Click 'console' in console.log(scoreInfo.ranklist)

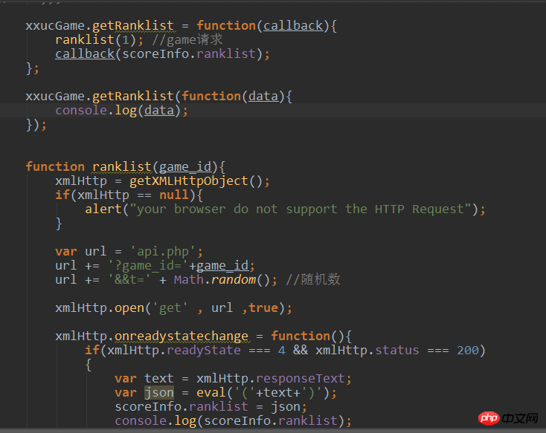[x=141, y=421]
